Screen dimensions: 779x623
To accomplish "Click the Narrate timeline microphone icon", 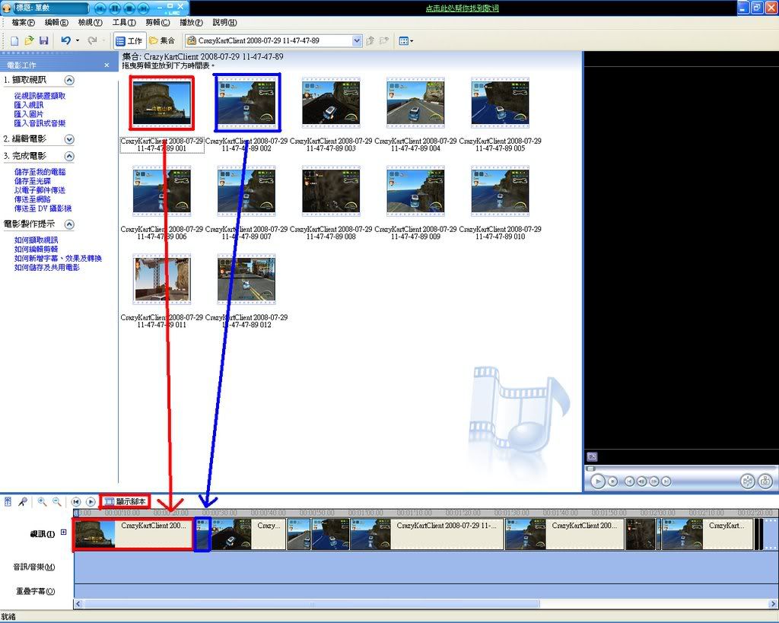I will click(x=23, y=502).
